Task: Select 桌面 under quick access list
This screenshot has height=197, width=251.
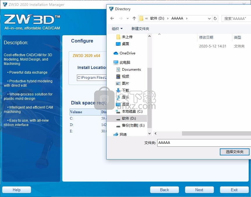Action: tap(125, 44)
